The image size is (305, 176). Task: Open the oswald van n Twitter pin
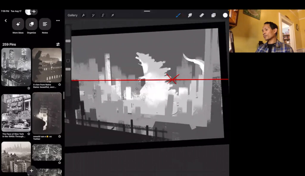click(x=47, y=113)
